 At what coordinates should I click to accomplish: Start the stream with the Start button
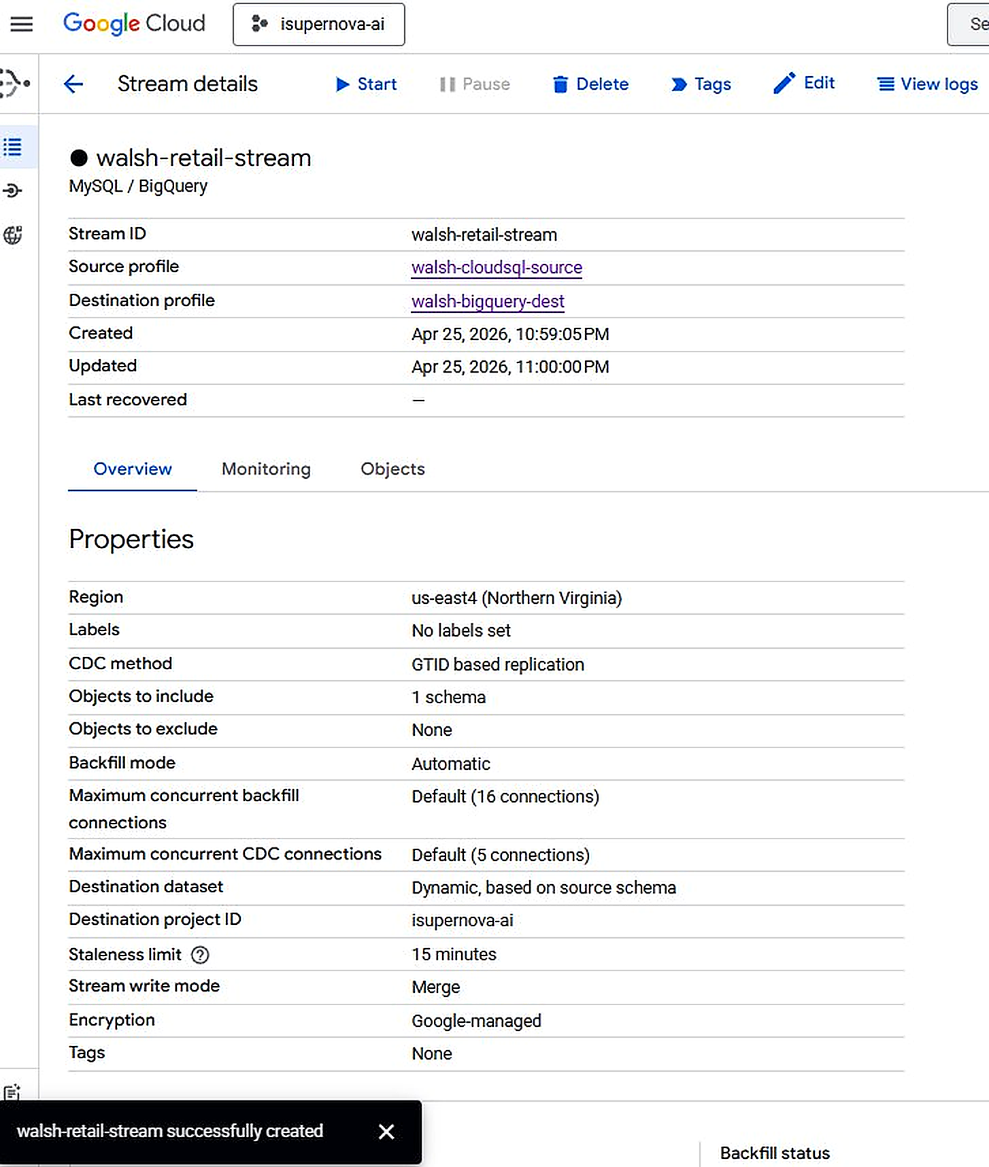tap(366, 84)
